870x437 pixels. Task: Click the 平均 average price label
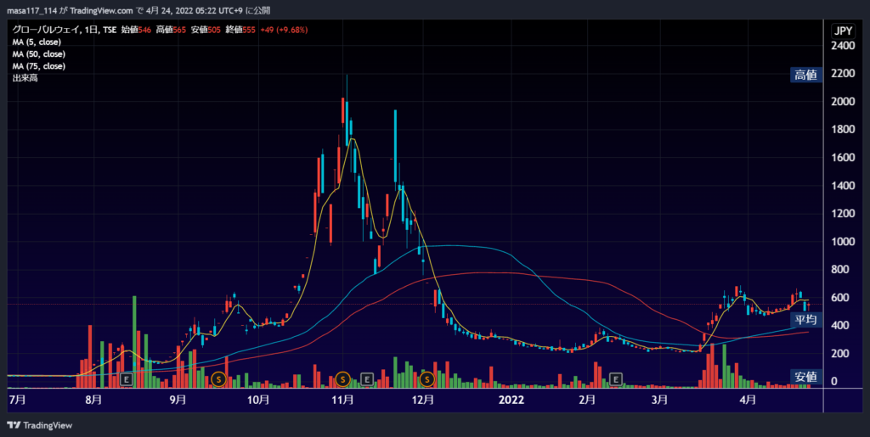[805, 320]
